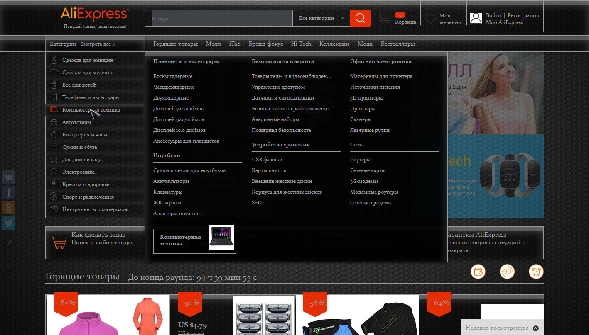
Task: Share via the Twitter social icon
Action: click(9, 223)
